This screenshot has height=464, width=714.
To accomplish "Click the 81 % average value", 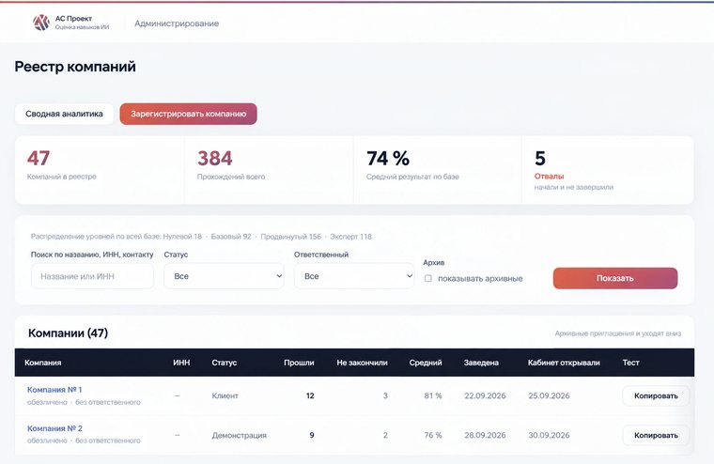I will (x=433, y=395).
